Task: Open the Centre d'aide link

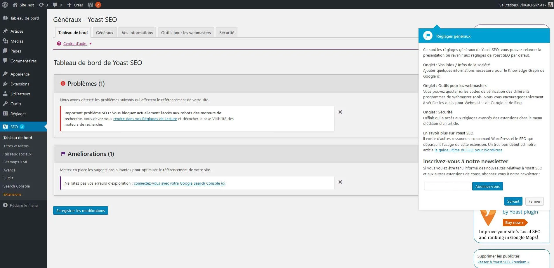Action: tap(75, 43)
